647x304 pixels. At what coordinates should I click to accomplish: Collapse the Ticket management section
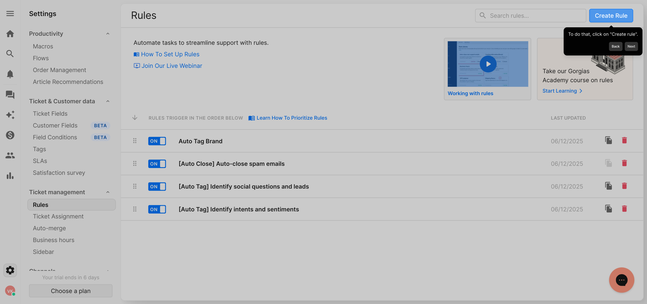click(x=108, y=192)
